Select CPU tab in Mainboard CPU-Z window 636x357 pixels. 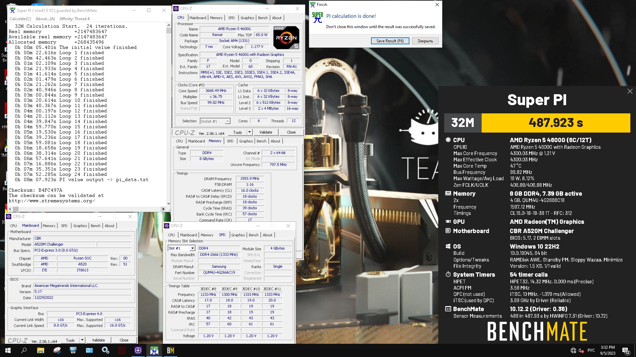tap(13, 226)
